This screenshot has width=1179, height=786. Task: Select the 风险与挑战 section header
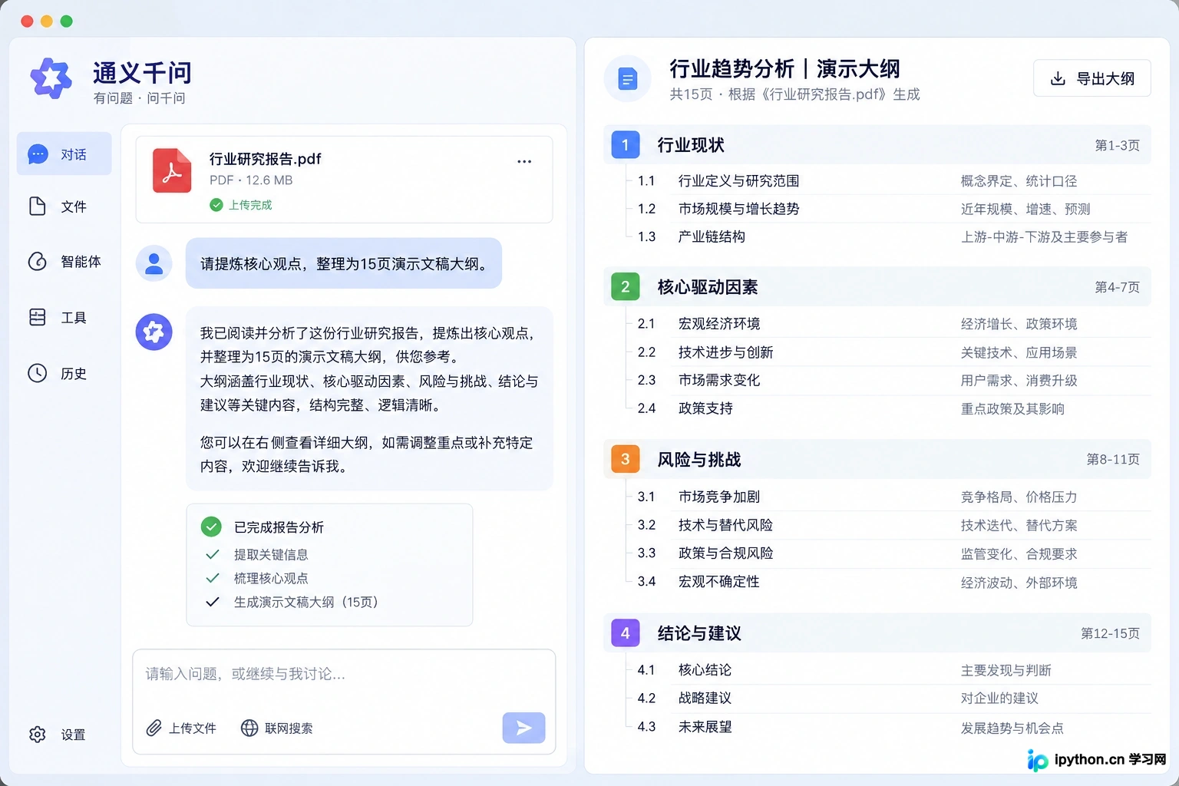point(877,459)
